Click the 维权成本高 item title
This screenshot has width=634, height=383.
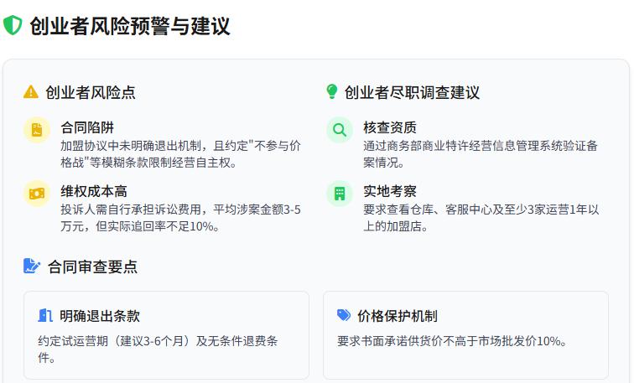point(94,191)
